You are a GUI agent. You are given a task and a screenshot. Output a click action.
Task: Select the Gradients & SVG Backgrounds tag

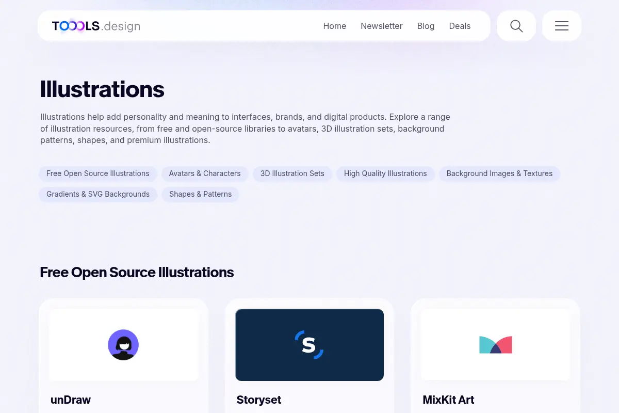coord(98,194)
